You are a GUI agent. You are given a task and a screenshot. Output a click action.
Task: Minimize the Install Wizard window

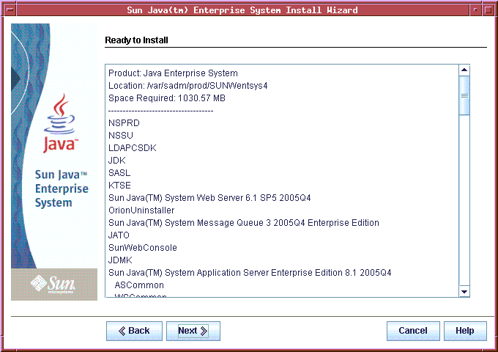tap(475, 10)
